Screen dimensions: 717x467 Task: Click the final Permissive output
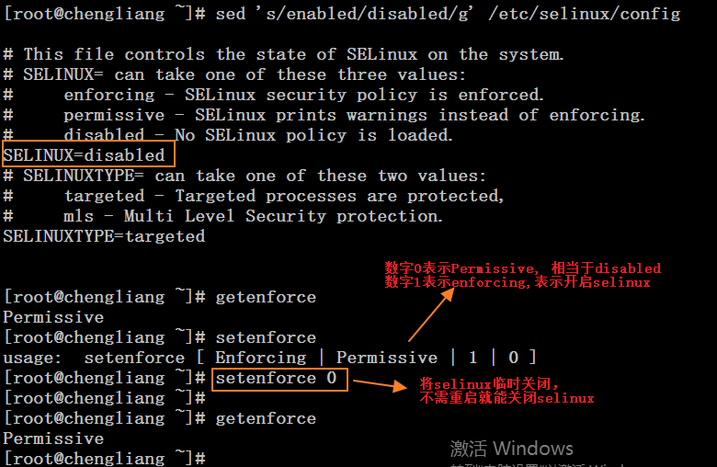[x=53, y=439]
